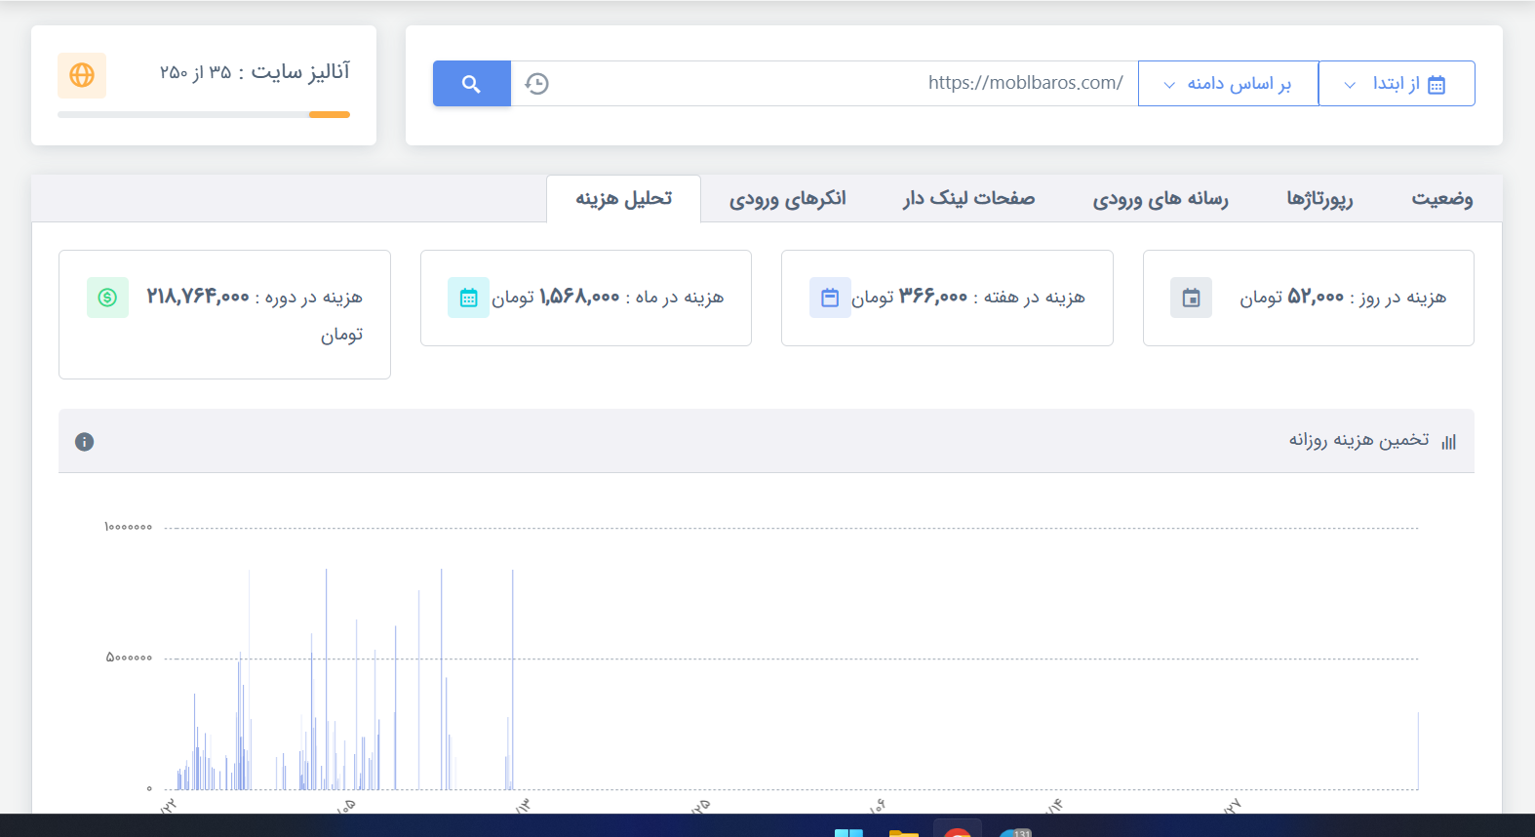Switch to the وضعیت tab
The height and width of the screenshot is (837, 1535).
pos(1441,199)
